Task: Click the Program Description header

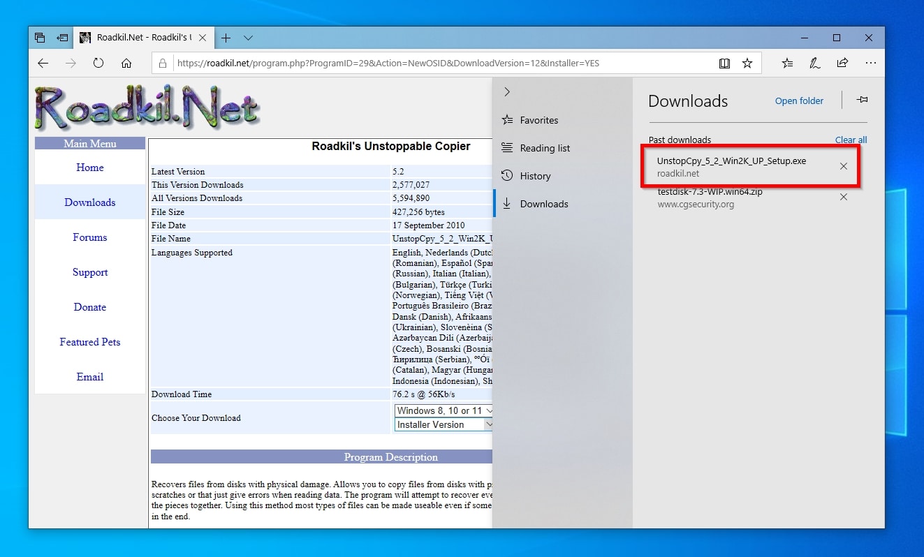Action: coord(391,457)
